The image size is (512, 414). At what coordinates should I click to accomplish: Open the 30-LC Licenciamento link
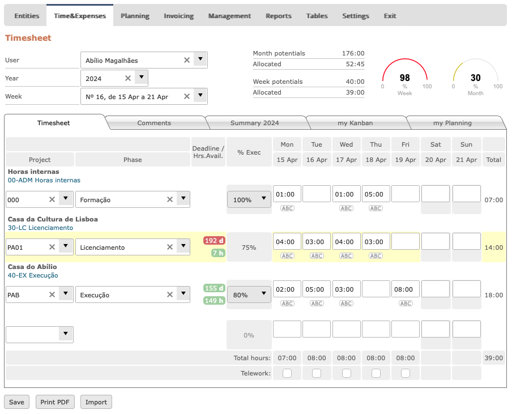click(40, 228)
